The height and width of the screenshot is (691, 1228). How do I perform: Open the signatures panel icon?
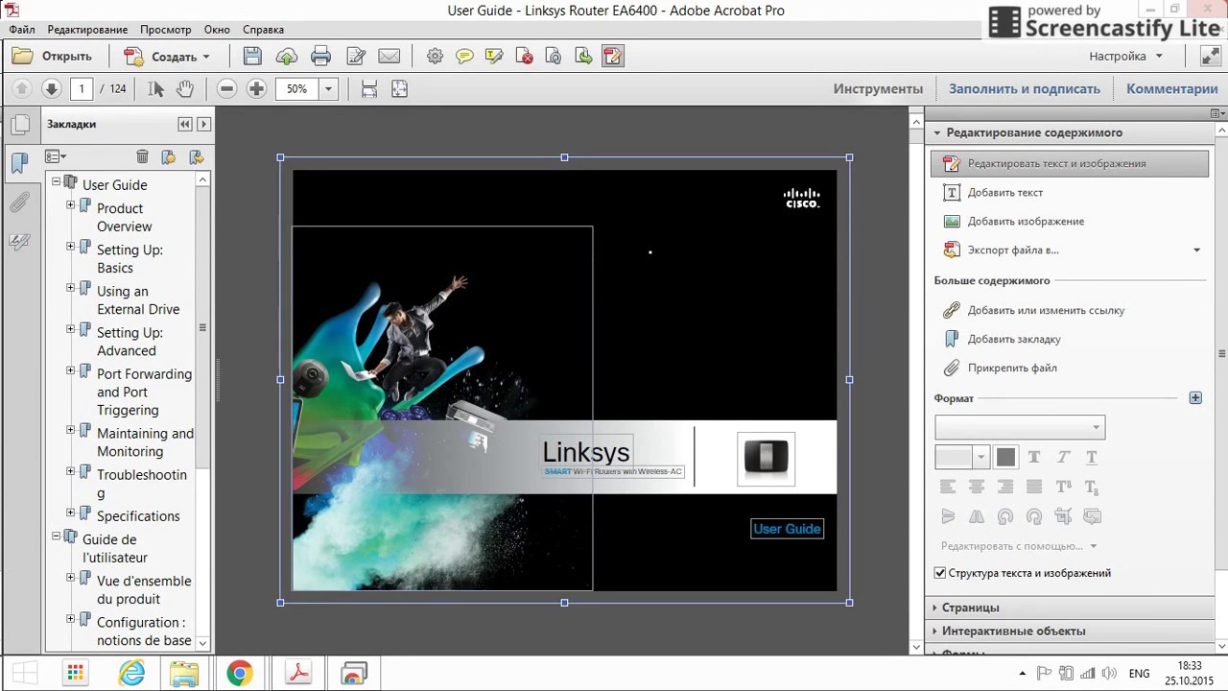[19, 242]
